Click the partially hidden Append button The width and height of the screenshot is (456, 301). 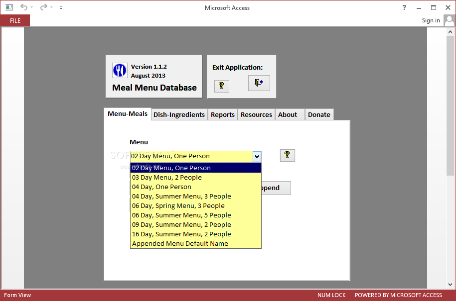(x=276, y=188)
